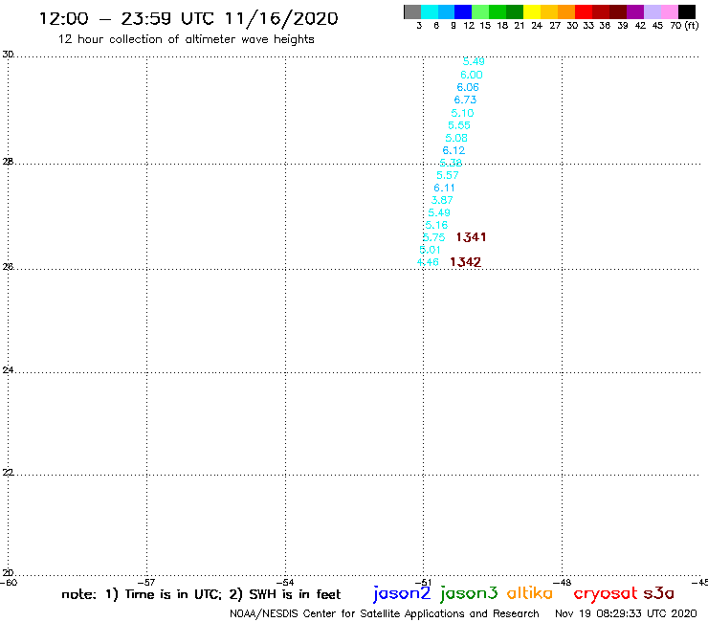This screenshot has width=708, height=622.
Task: Click the 1341 time stamp label
Action: [471, 237]
